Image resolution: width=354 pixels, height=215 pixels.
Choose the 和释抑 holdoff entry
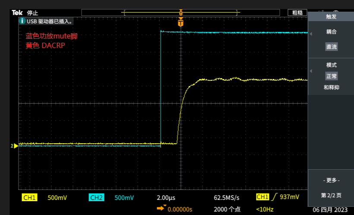(x=331, y=87)
